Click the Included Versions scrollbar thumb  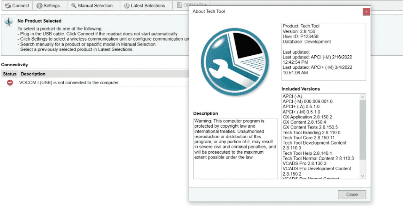point(362,130)
